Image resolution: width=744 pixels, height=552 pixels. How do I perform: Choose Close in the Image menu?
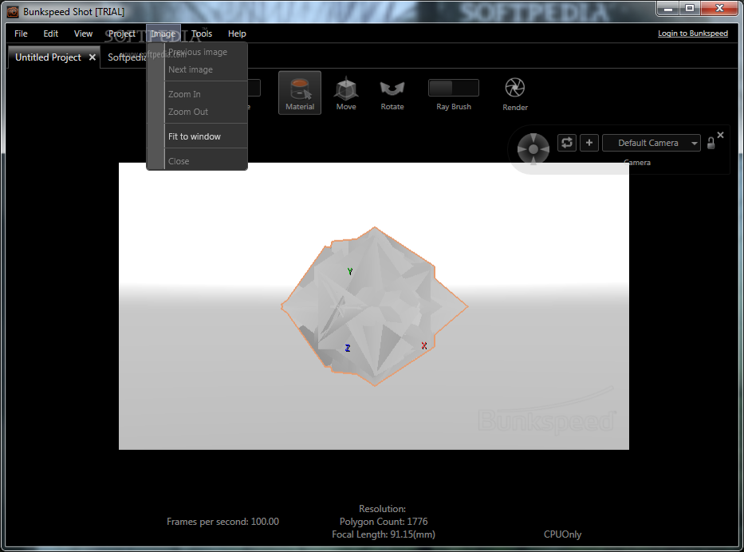tap(198, 161)
